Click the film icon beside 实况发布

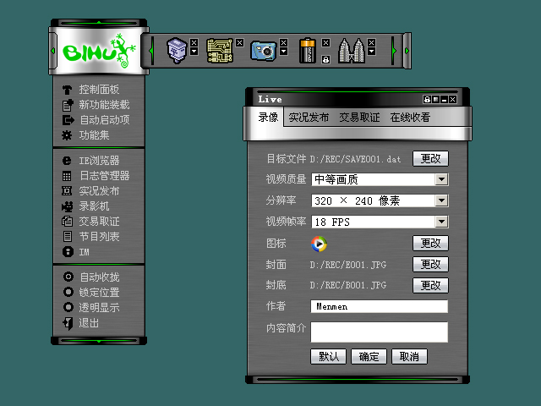[x=67, y=191]
